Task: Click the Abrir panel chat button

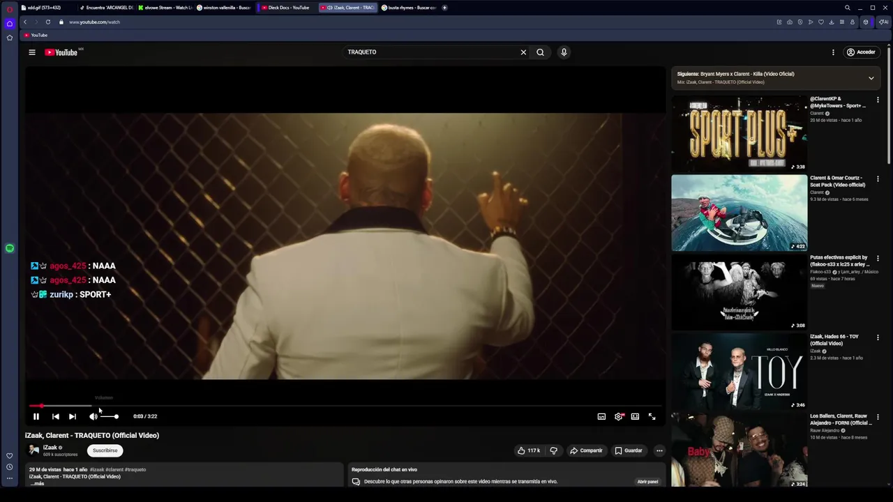Action: click(647, 481)
